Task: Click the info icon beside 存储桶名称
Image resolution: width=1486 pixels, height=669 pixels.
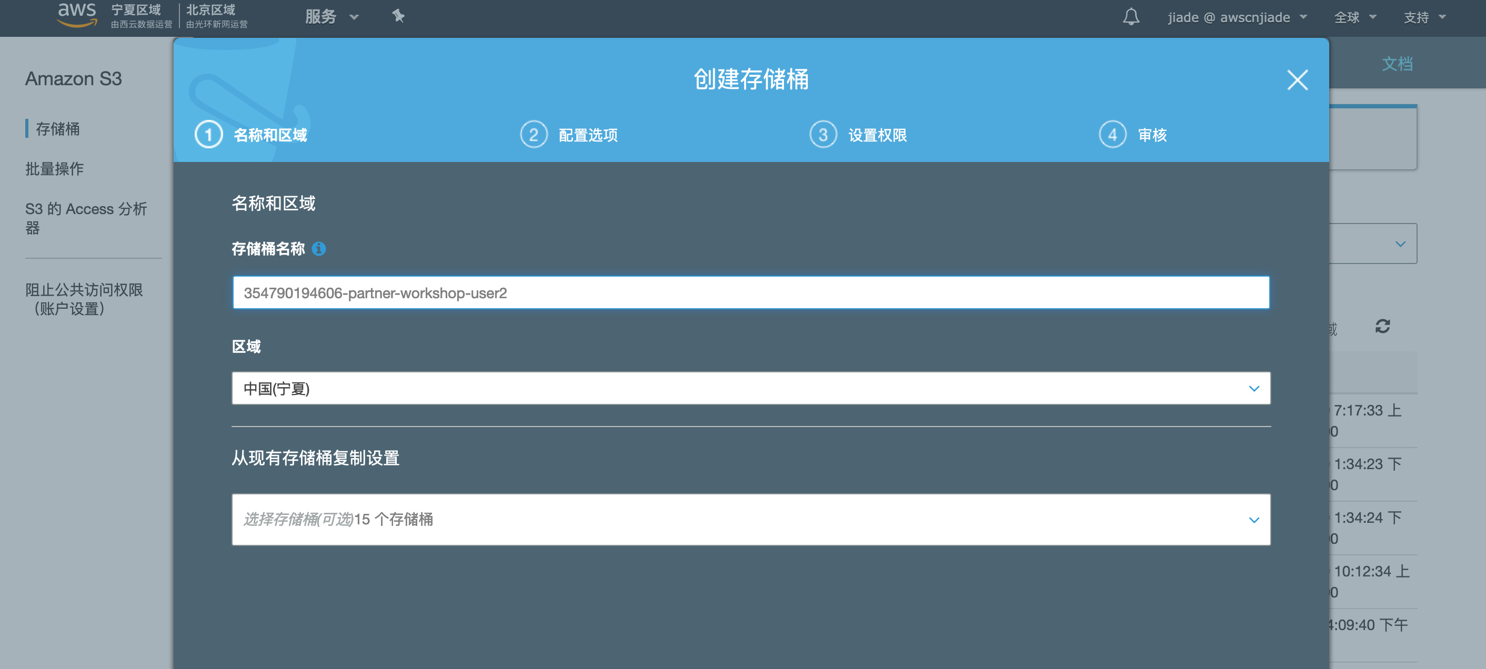Action: click(x=319, y=249)
